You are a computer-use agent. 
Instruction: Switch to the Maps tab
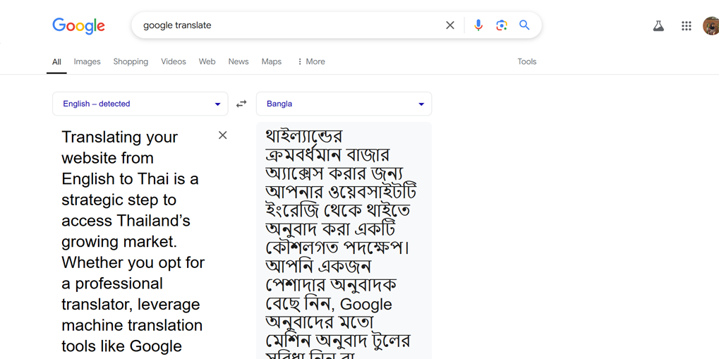pyautogui.click(x=272, y=61)
